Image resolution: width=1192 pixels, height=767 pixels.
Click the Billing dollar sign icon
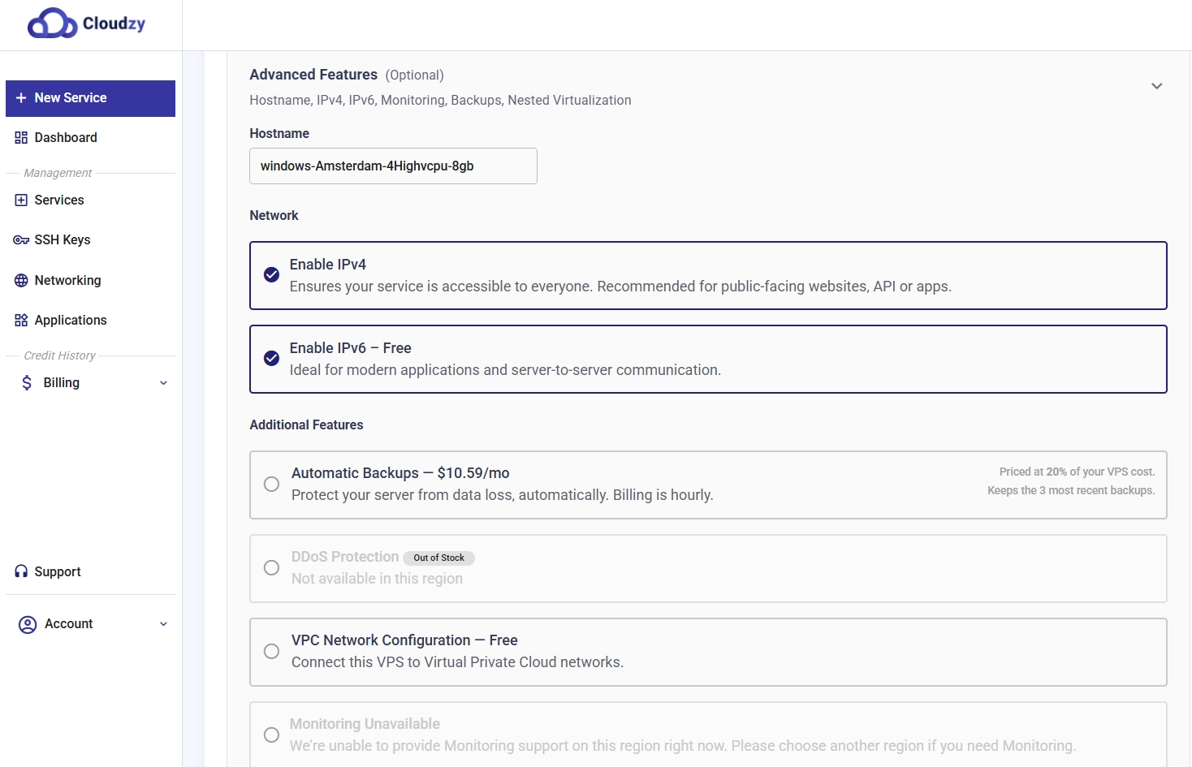coord(27,383)
